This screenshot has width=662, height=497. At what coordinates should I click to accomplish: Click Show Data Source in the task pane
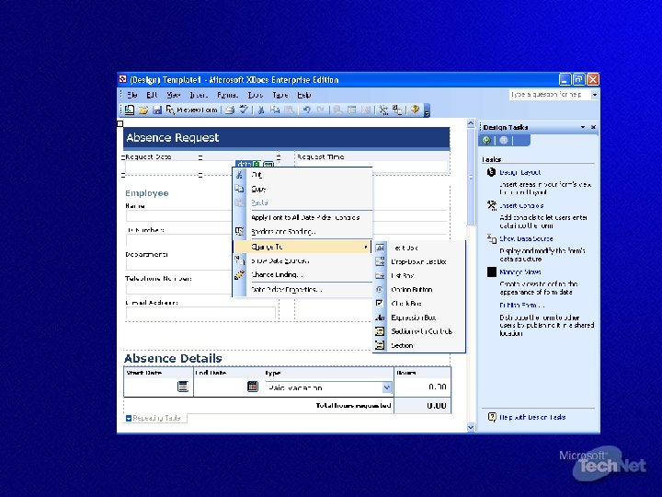[526, 238]
